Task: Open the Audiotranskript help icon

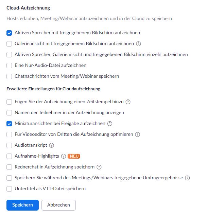Action: point(51,145)
